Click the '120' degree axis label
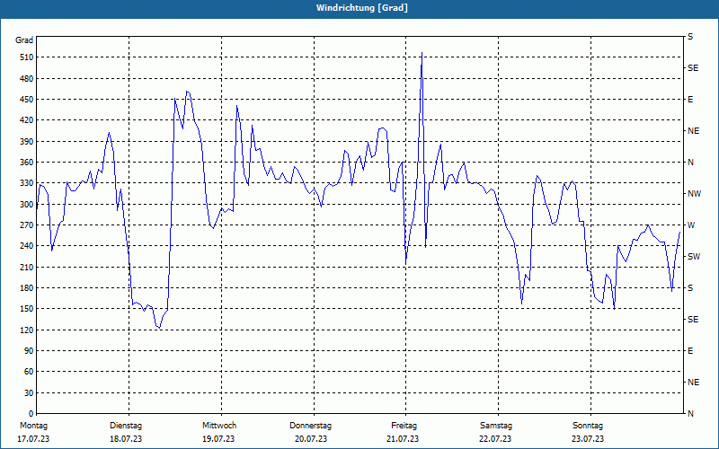Screen dimensions: 719x449 (28, 330)
